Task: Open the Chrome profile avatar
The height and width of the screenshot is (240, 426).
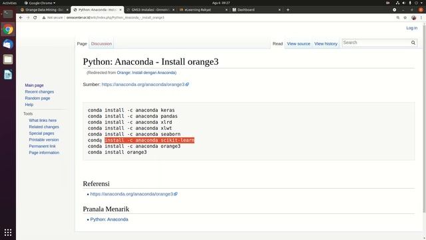Action: (413, 17)
